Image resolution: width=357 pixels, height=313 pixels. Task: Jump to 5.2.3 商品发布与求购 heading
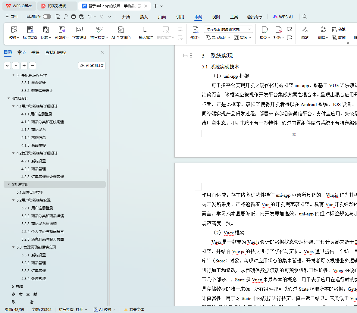coord(39,224)
